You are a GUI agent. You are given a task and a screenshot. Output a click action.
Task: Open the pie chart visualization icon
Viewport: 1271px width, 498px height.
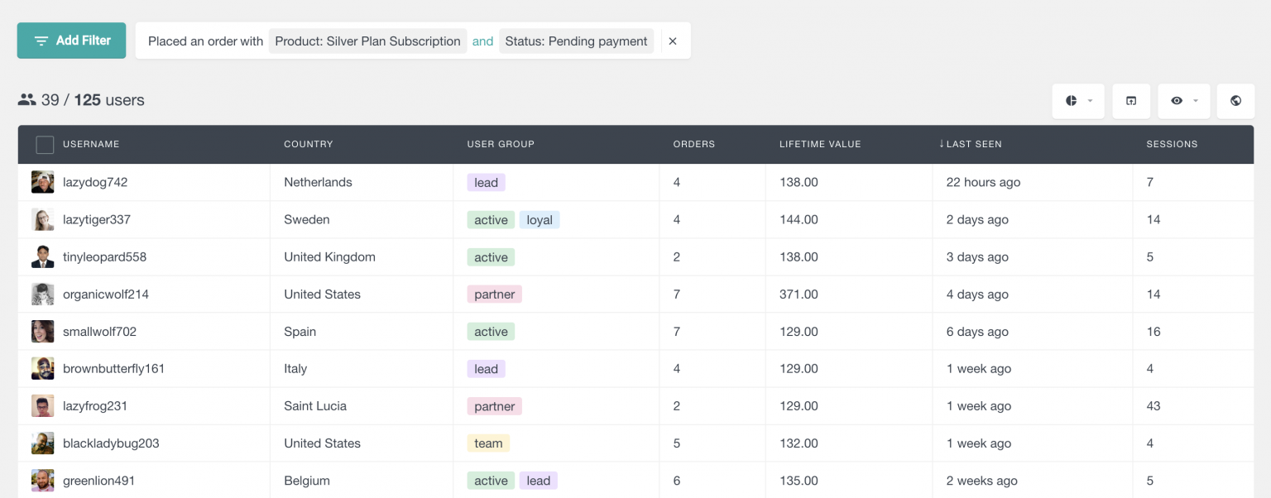(1072, 100)
